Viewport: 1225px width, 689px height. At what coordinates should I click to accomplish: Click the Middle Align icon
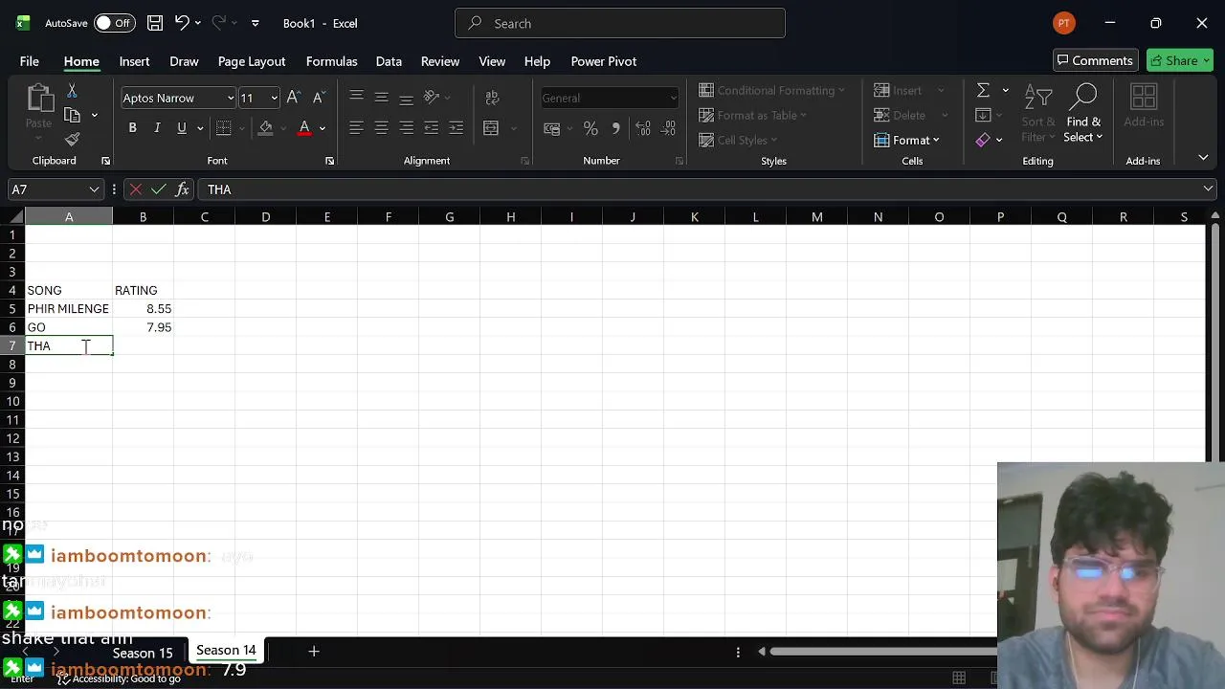point(381,98)
